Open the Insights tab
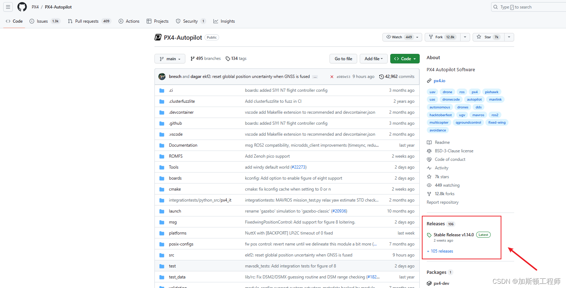The height and width of the screenshot is (288, 566). coord(224,21)
